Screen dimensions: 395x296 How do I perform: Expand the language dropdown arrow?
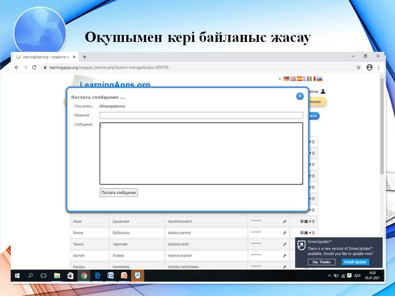(x=280, y=79)
